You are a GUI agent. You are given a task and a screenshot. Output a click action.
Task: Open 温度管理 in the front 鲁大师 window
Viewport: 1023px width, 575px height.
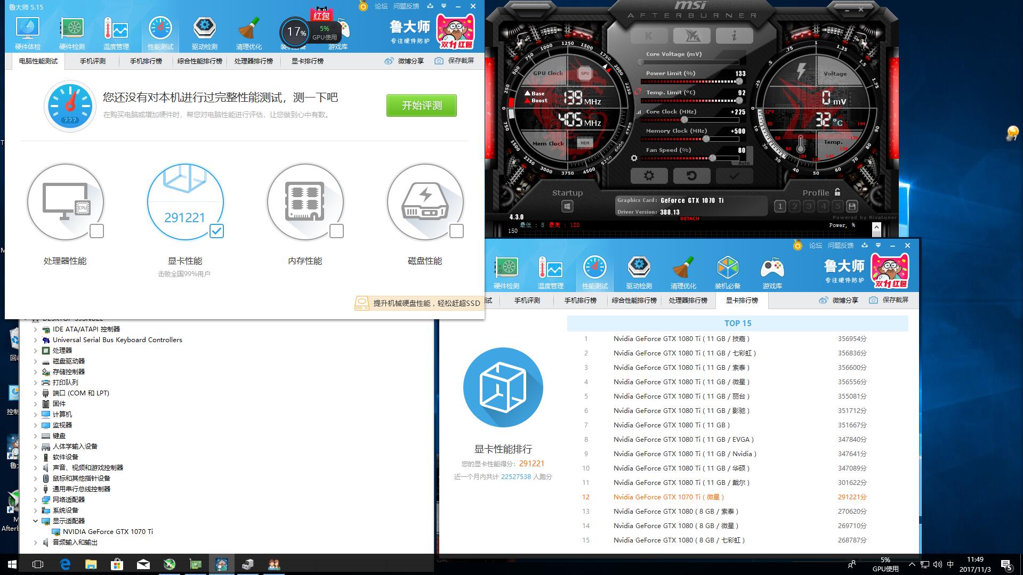(x=116, y=33)
